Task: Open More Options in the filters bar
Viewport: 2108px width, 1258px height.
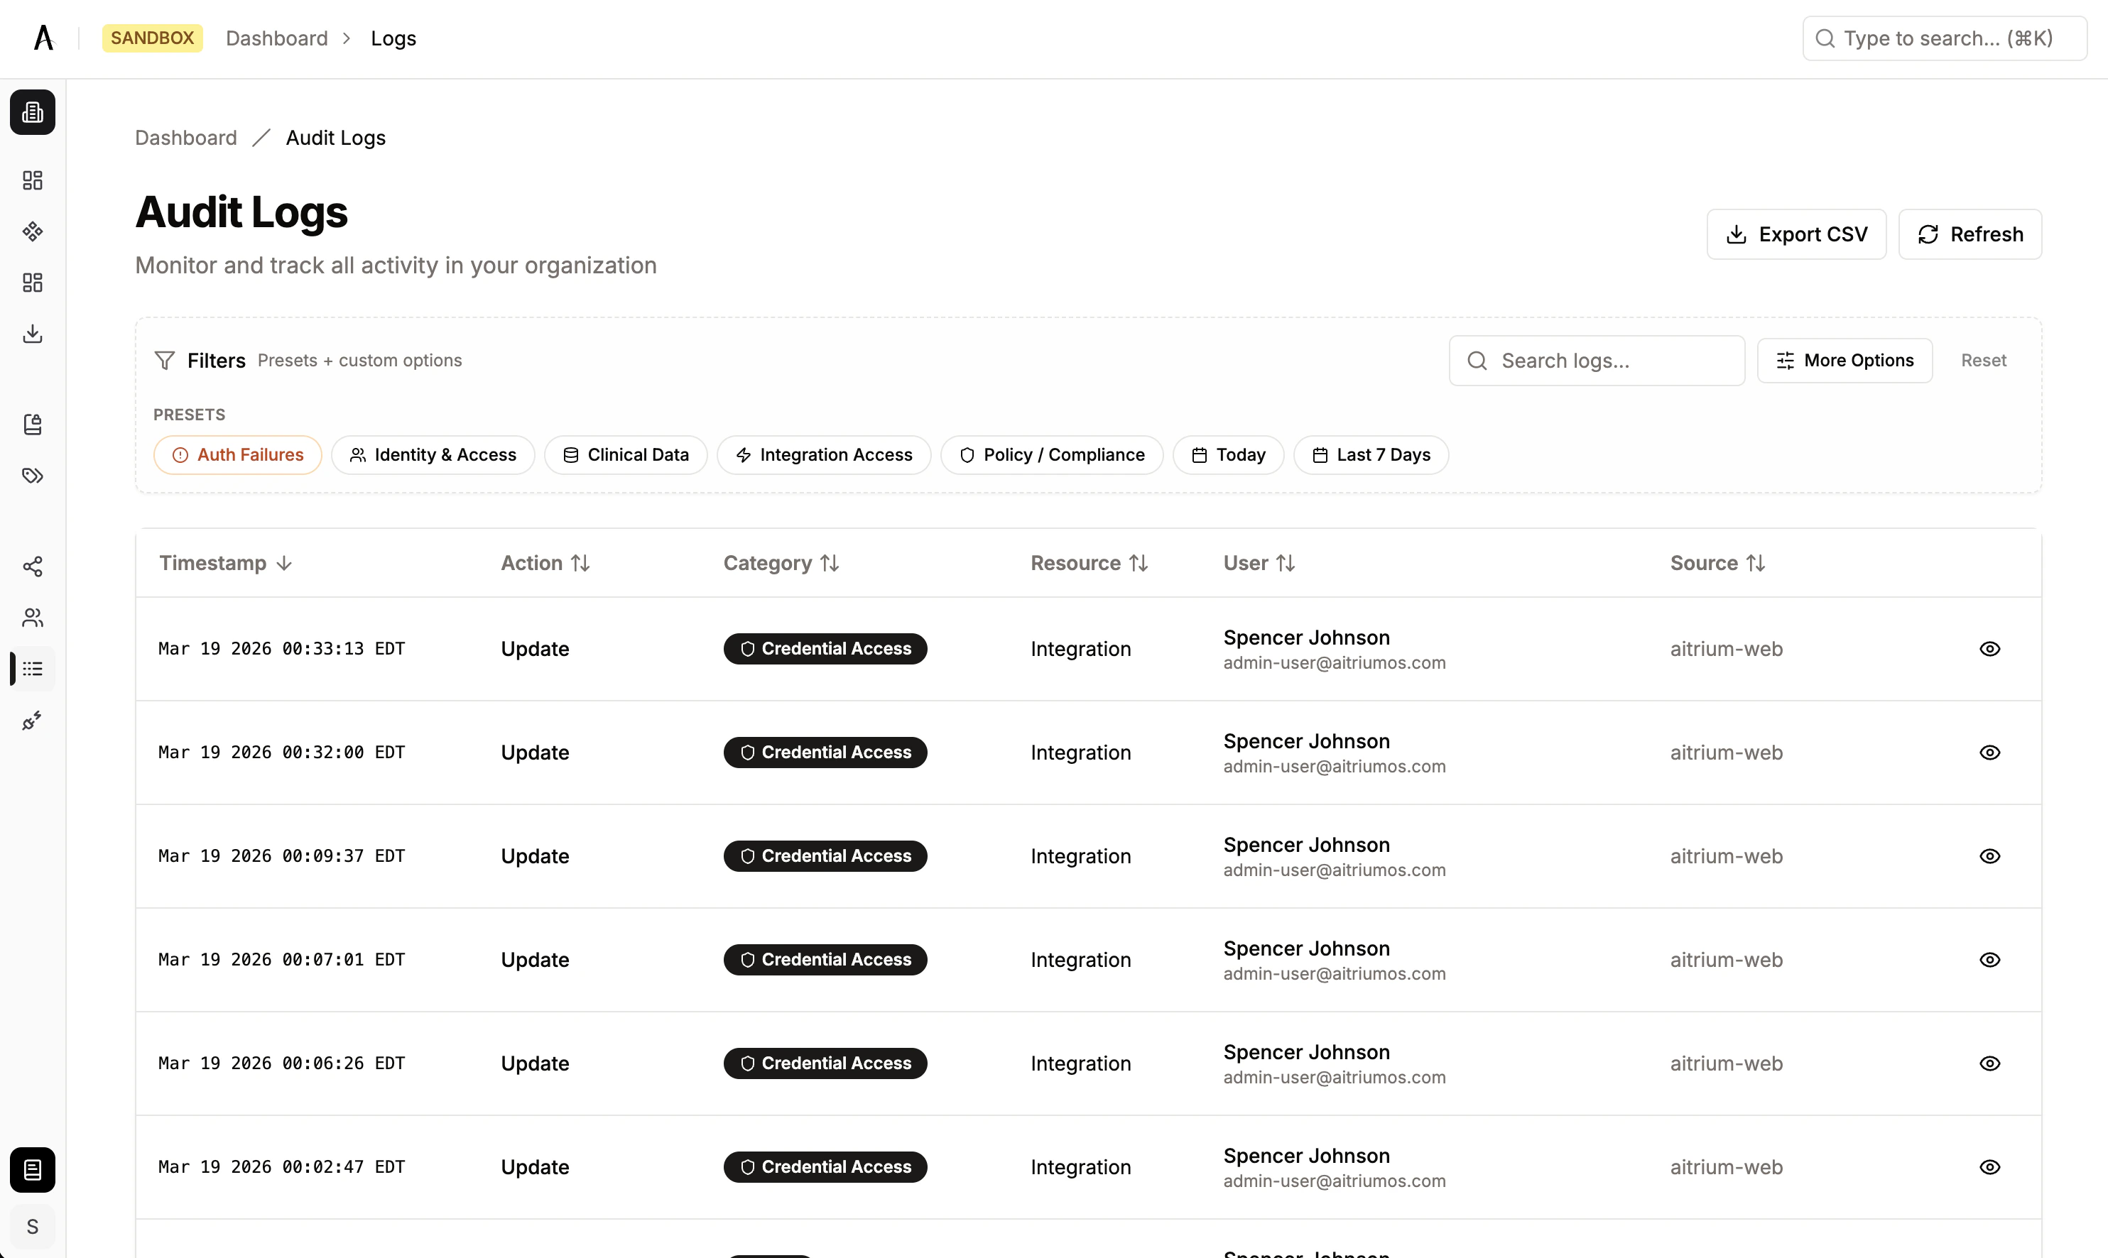Action: tap(1845, 360)
